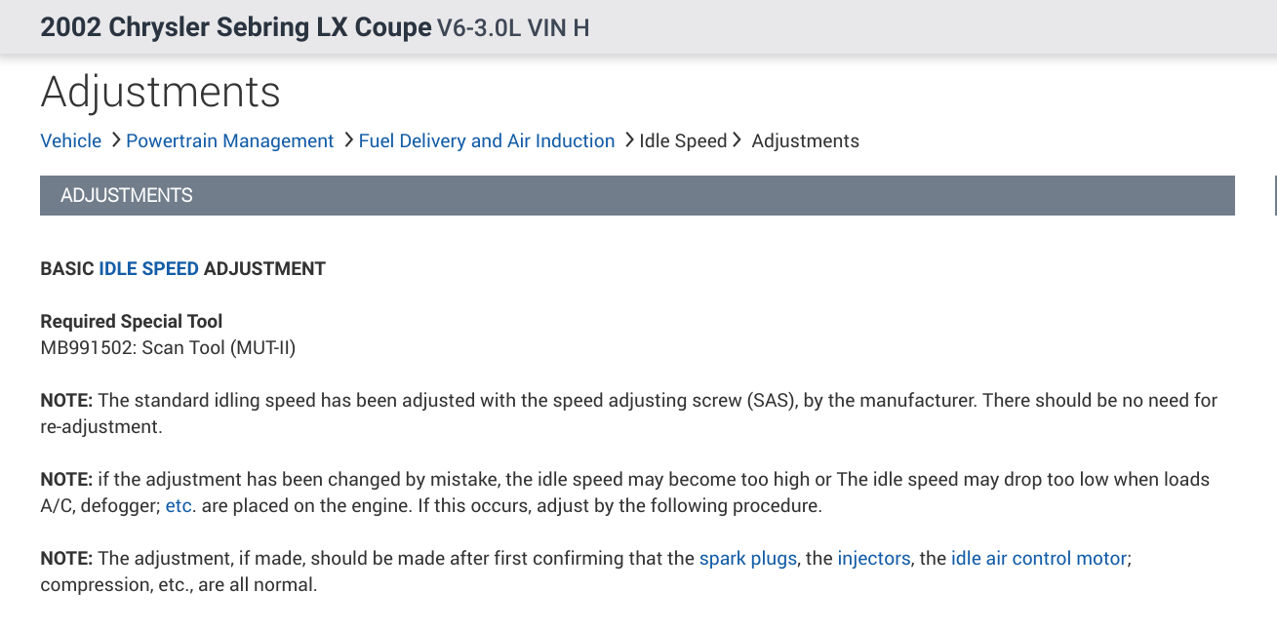Click the chevron before Idle Speed
1277x631 pixels.
point(629,140)
